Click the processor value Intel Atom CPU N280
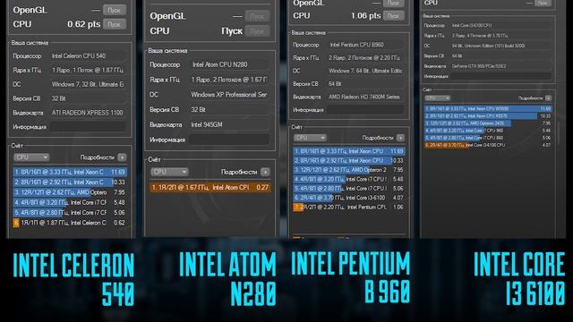Image resolution: width=573 pixels, height=322 pixels. click(x=220, y=64)
